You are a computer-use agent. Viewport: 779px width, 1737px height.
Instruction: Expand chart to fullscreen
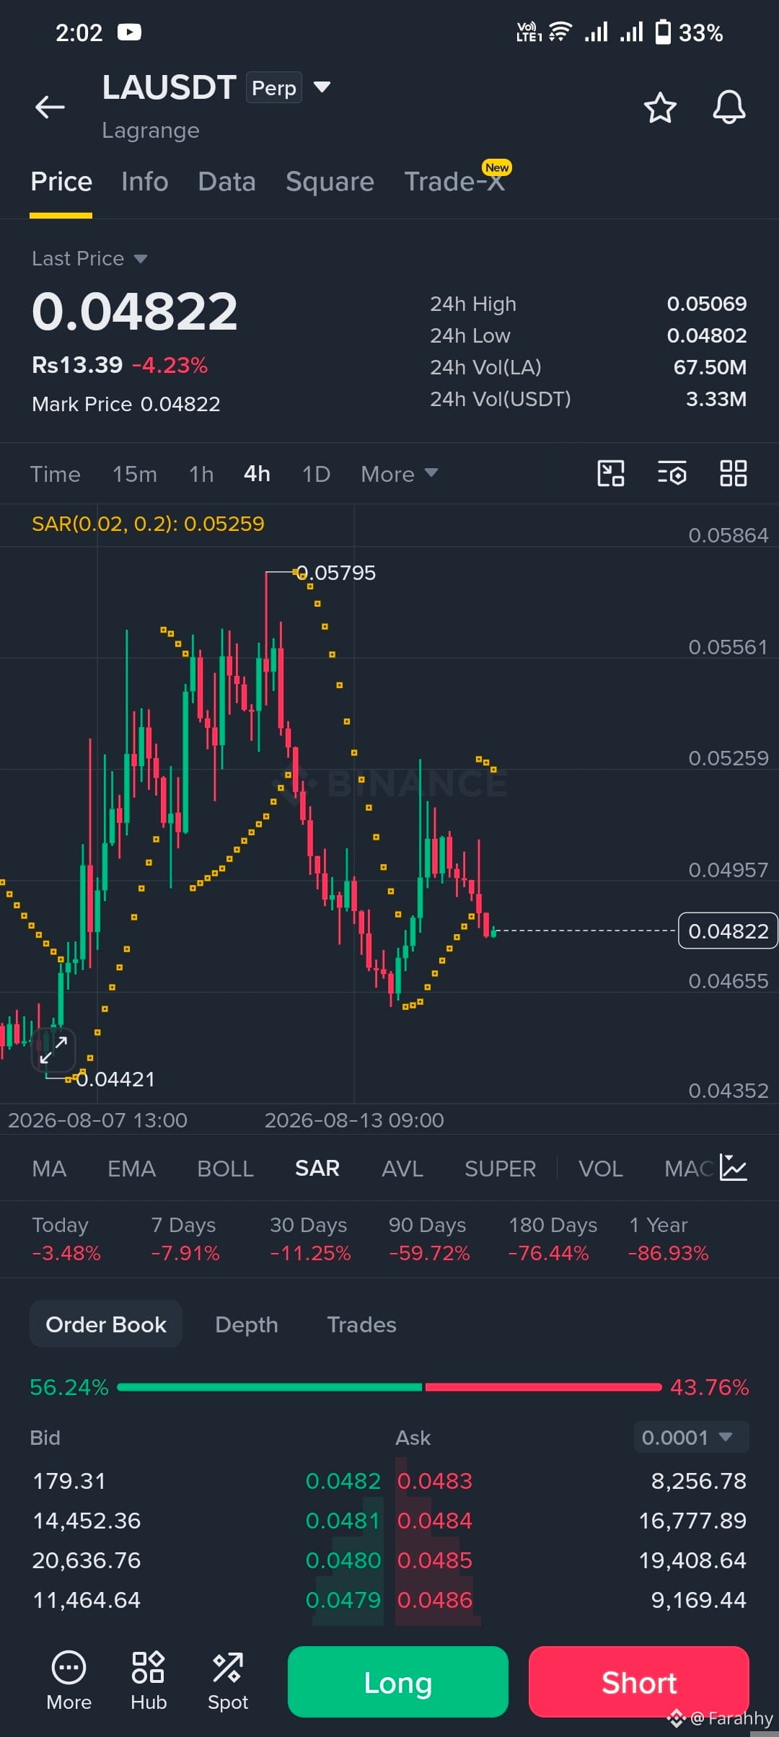point(53,1050)
